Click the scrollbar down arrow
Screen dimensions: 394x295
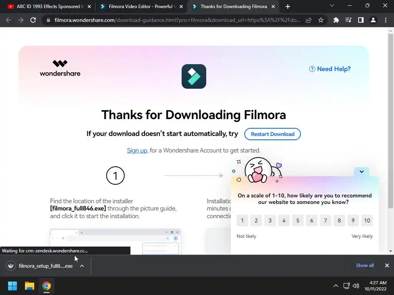tap(391, 251)
